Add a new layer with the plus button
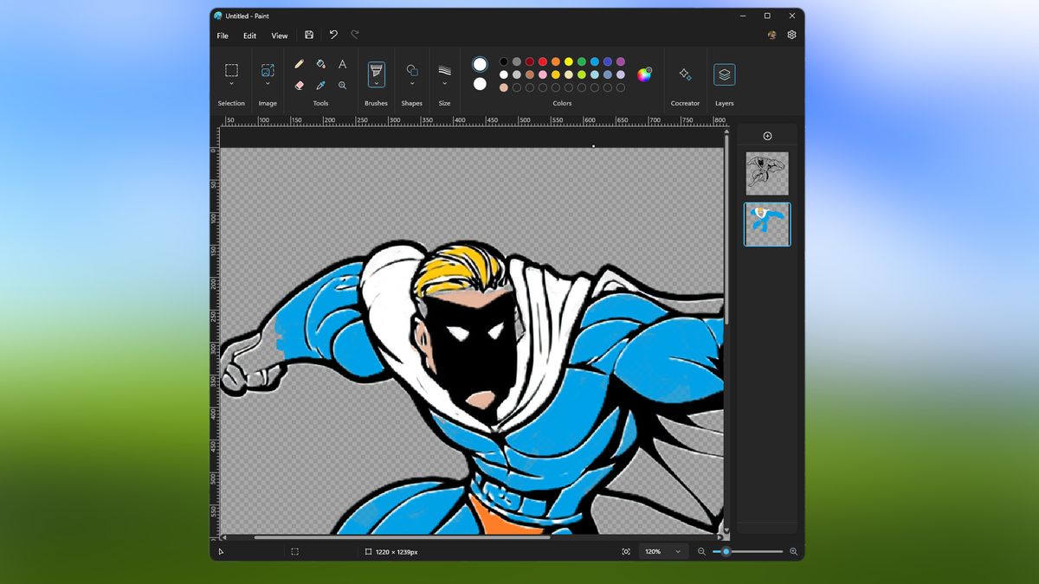The height and width of the screenshot is (584, 1039). (x=767, y=135)
